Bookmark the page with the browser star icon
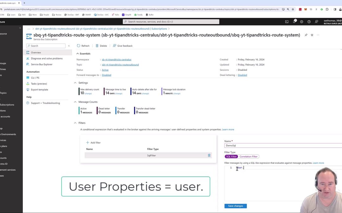The height and width of the screenshot is (213, 342). click(x=293, y=9)
